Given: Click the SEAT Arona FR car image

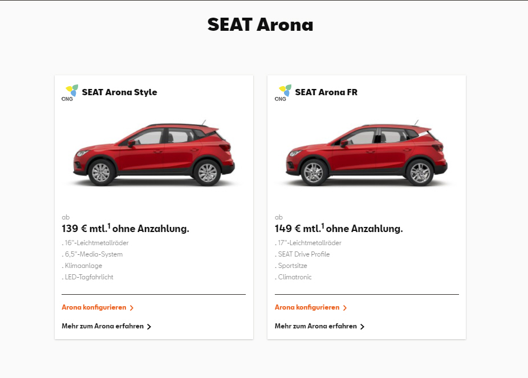Looking at the screenshot, I should (x=367, y=154).
